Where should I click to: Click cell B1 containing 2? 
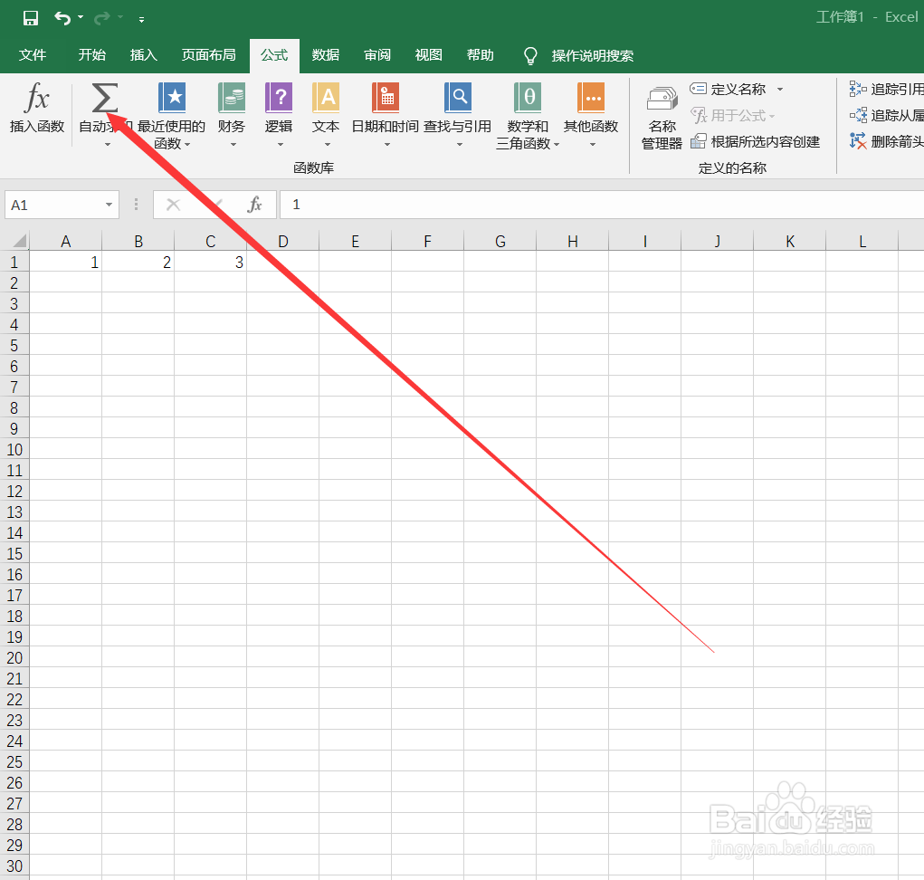[x=138, y=262]
